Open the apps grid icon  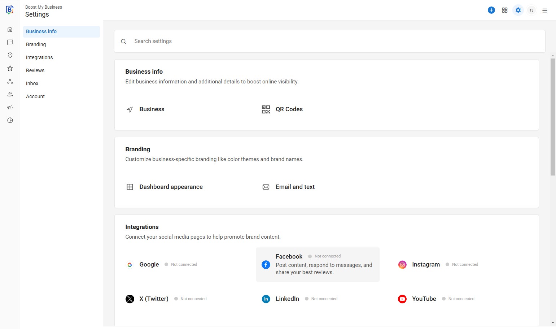click(x=505, y=10)
